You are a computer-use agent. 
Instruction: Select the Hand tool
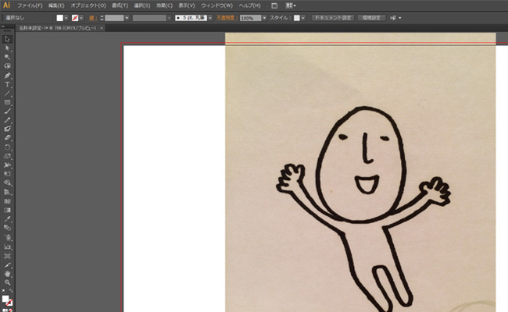click(7, 274)
